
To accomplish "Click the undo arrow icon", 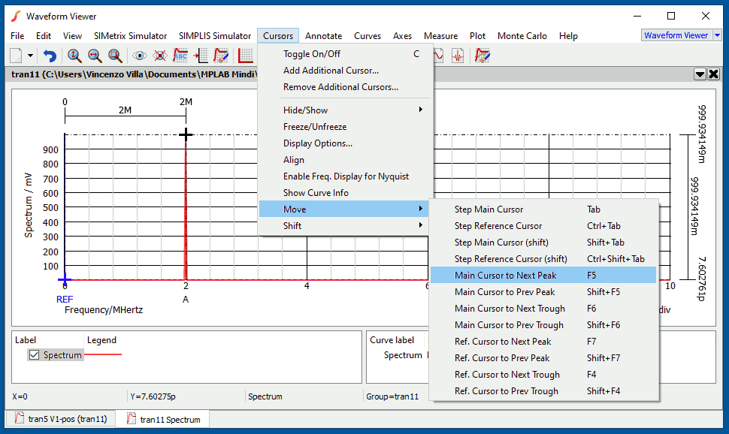I will coord(50,56).
